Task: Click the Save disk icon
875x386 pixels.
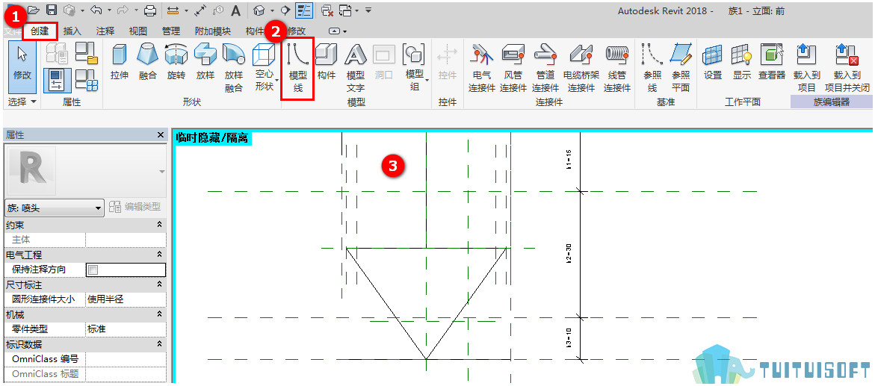Action: pos(52,10)
